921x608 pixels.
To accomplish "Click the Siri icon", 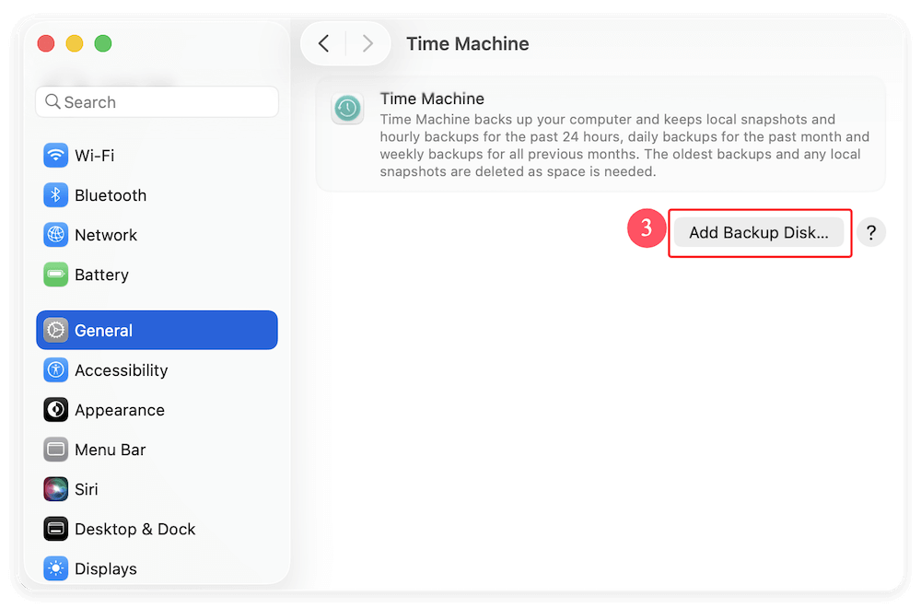I will [x=56, y=489].
